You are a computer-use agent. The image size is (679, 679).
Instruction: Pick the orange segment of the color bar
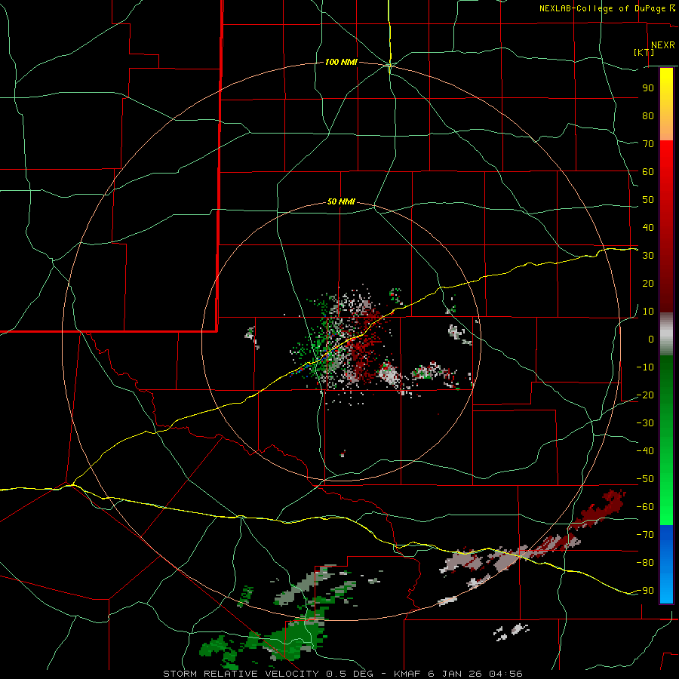pos(666,125)
